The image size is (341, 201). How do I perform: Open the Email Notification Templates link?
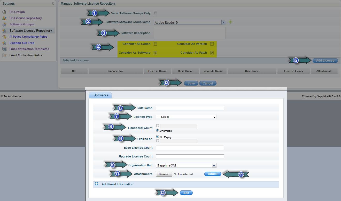[x=29, y=49]
